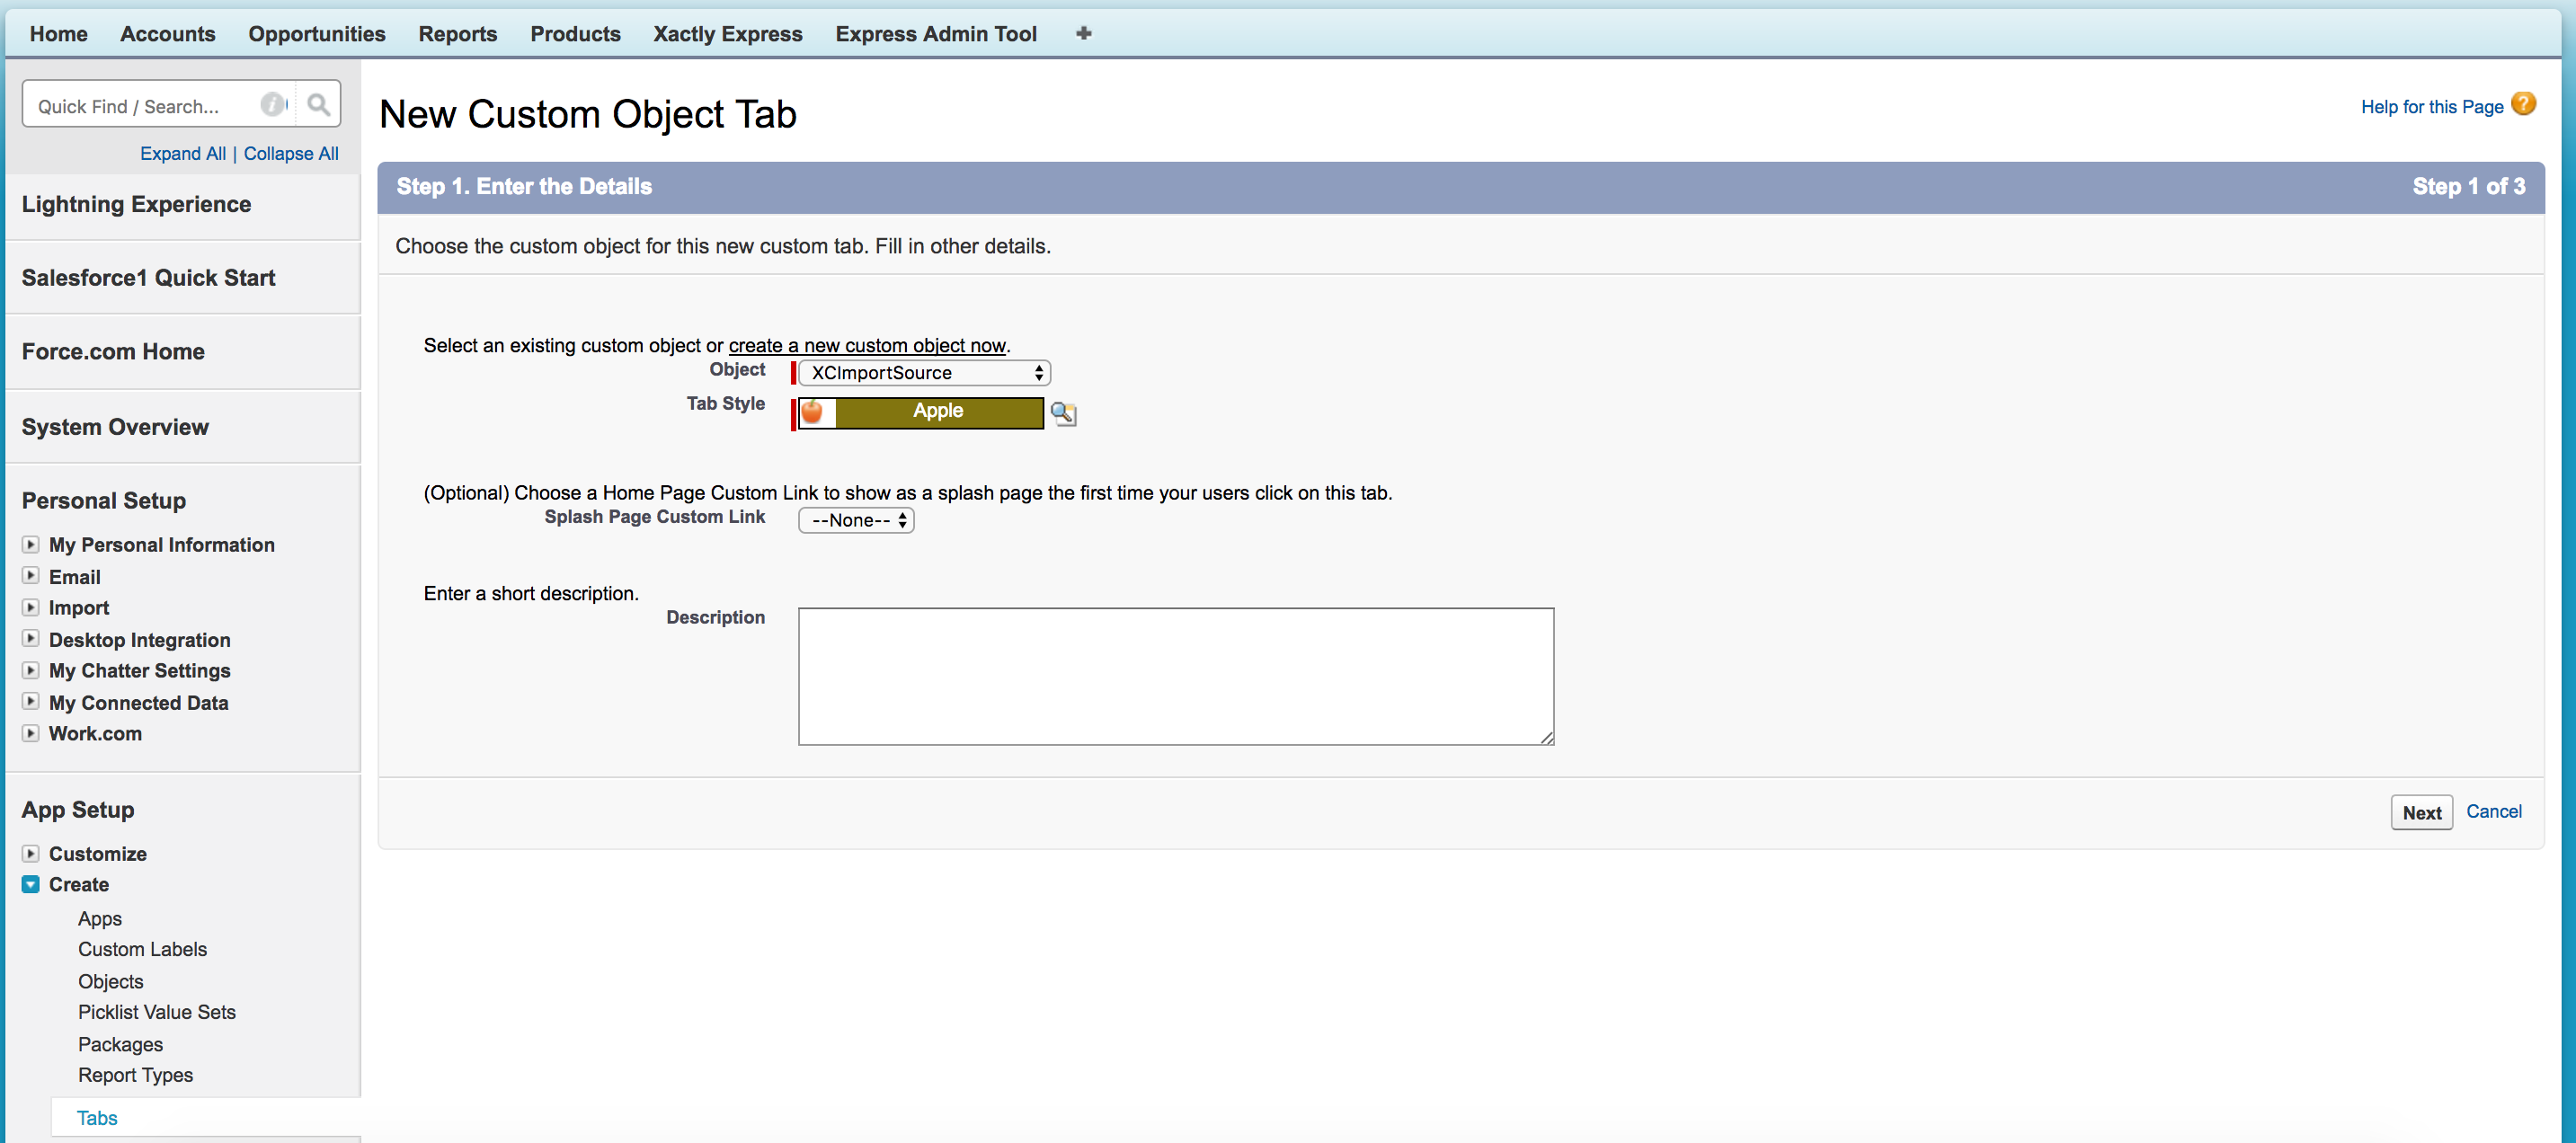Switch to the Opportunities tab
The image size is (2576, 1143).
click(x=317, y=33)
